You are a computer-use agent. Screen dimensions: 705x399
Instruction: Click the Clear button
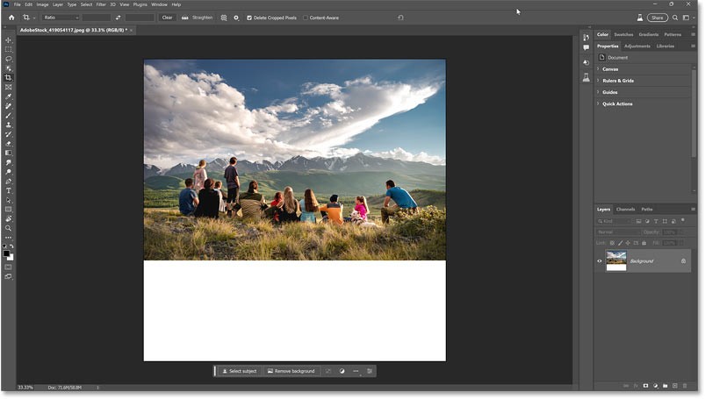(167, 18)
